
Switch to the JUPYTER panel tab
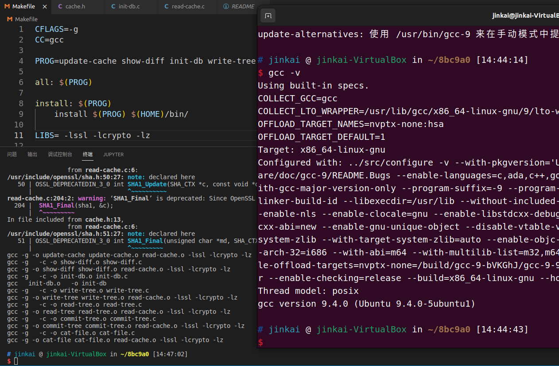[x=113, y=154]
